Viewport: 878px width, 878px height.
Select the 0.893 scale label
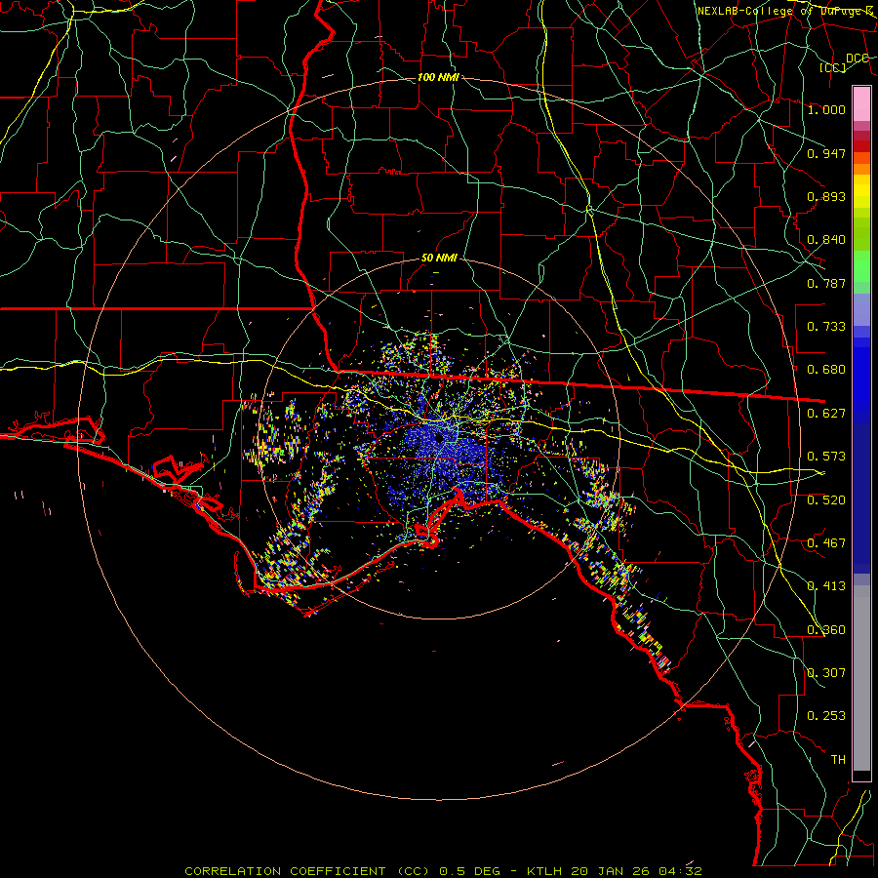pos(826,196)
